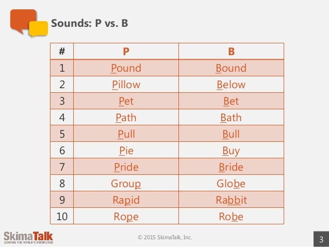Click the word "Robe" in row 10
This screenshot has width=329, height=247.
point(231,217)
